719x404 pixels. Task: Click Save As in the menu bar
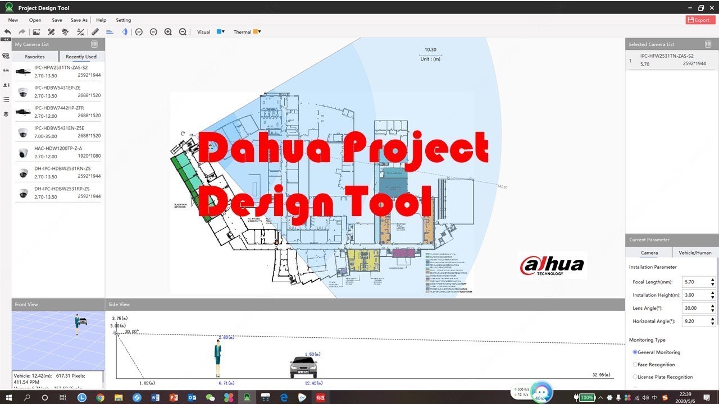(x=79, y=20)
